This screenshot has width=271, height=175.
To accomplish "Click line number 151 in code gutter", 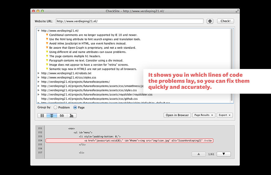I will (40, 128).
